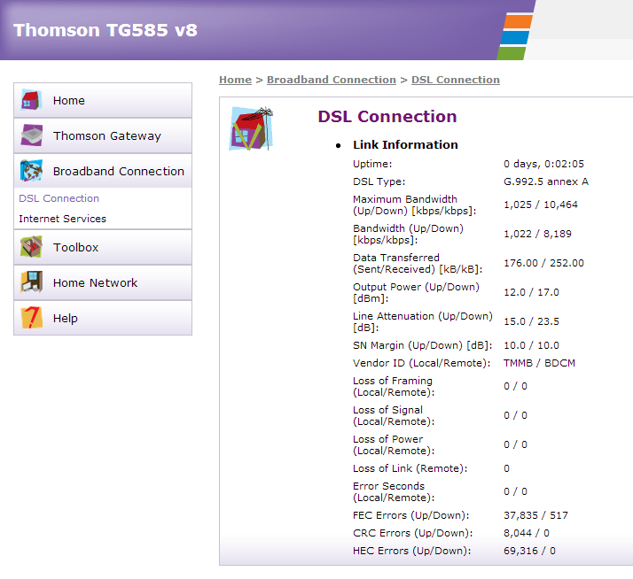Click the red house Home icon
Image resolution: width=633 pixels, height=579 pixels.
pos(32,100)
